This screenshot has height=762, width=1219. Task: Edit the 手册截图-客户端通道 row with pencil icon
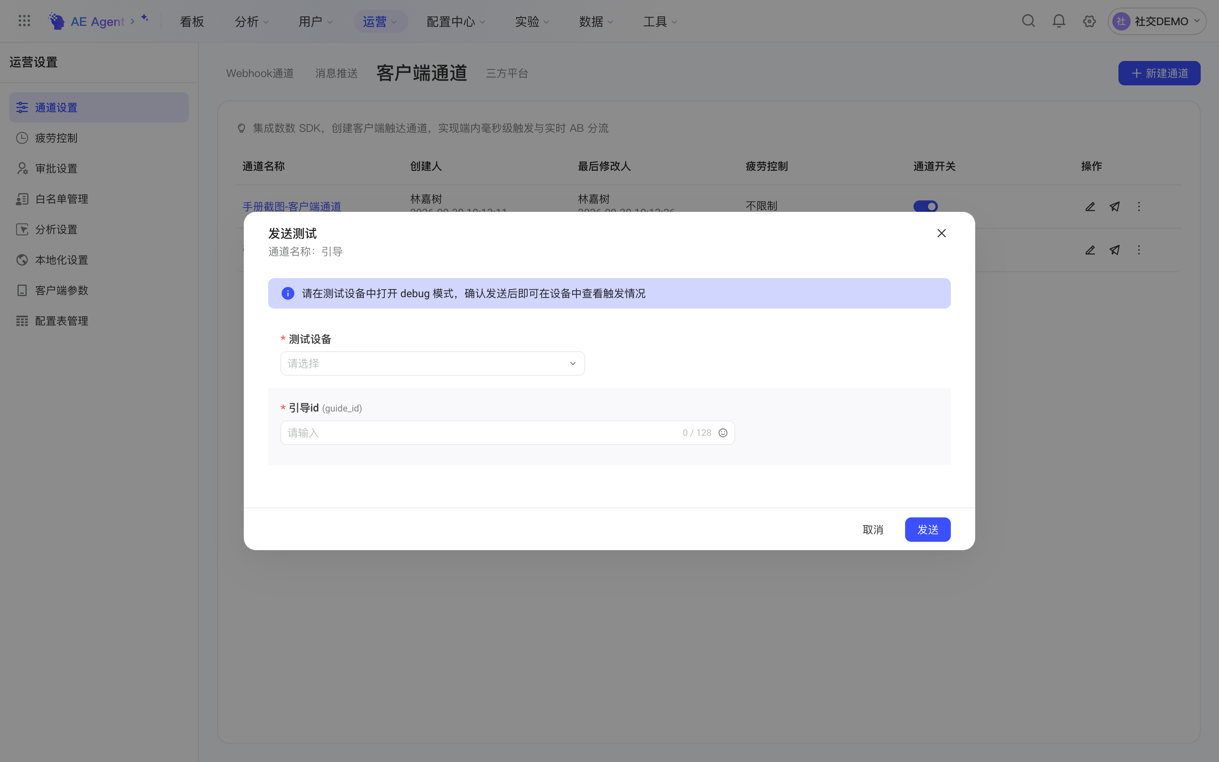click(1090, 207)
